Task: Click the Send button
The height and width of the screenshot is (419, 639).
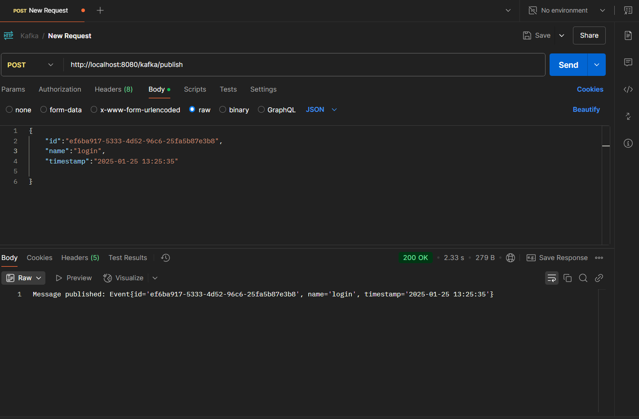Action: pyautogui.click(x=568, y=65)
